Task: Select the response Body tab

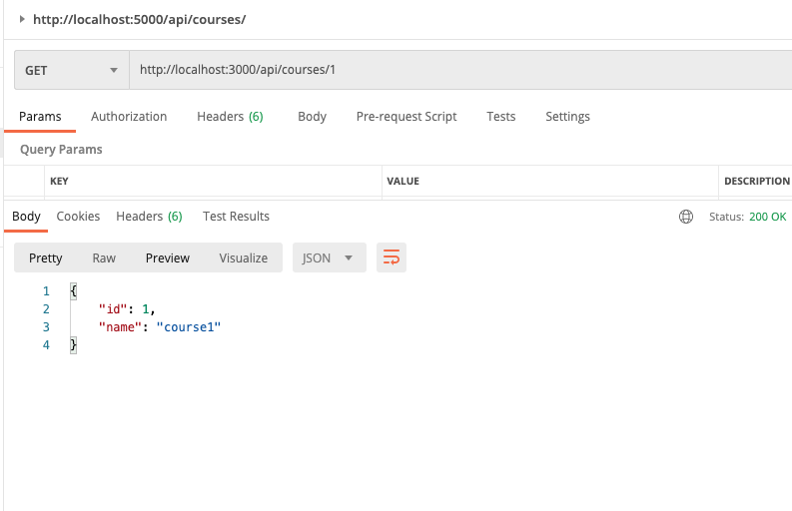Action: pos(26,217)
